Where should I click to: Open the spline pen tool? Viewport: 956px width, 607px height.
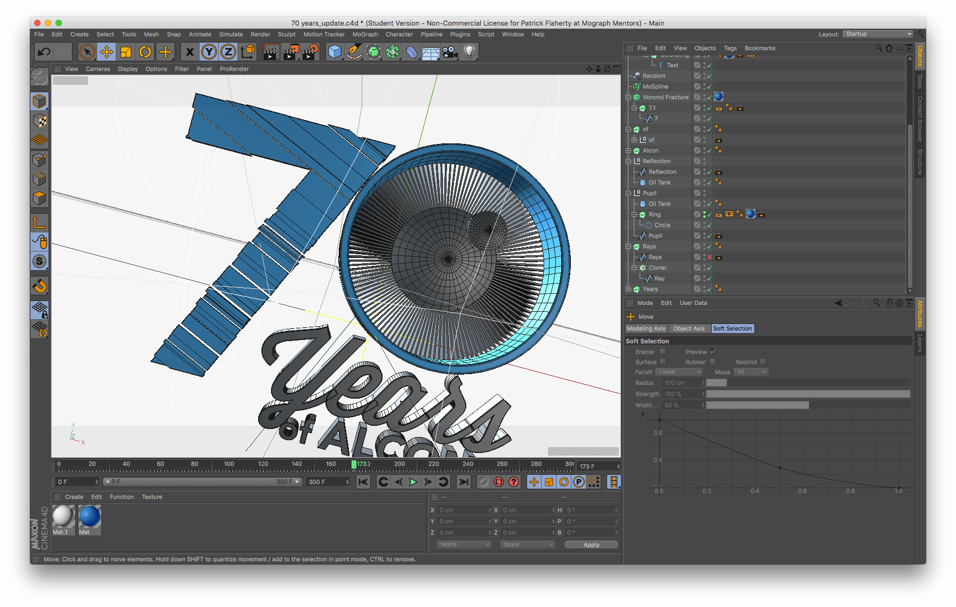(354, 52)
